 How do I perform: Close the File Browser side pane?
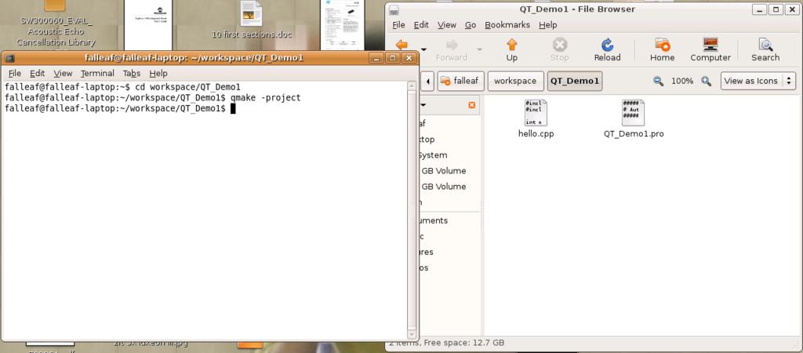[471, 105]
